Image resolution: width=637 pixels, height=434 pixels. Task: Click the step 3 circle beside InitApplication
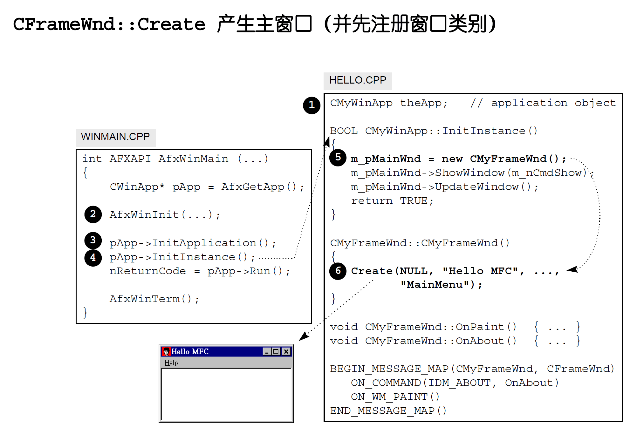[x=93, y=240]
